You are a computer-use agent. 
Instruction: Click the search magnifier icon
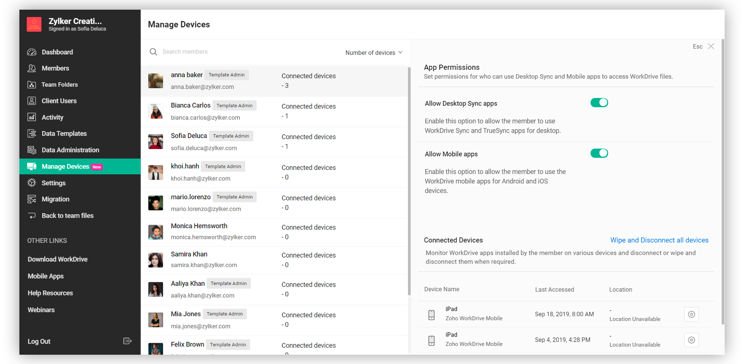(x=153, y=52)
